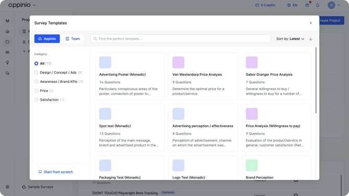This screenshot has height=196, width=349.
Task: Open Sample Surveys in background panel
Action: pyautogui.click(x=38, y=187)
